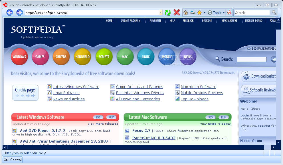
Task: Click the Call Control tab
Action: coord(13,160)
